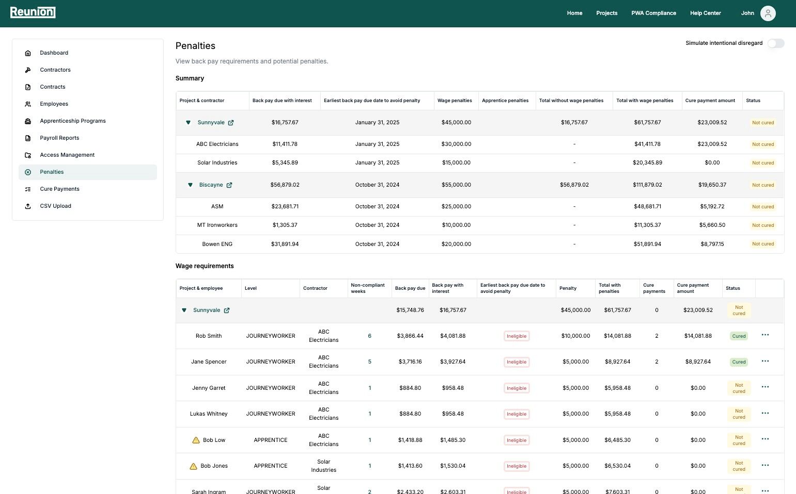Open the three-dot menu for Jane Spencer
The width and height of the screenshot is (796, 494).
tap(765, 361)
